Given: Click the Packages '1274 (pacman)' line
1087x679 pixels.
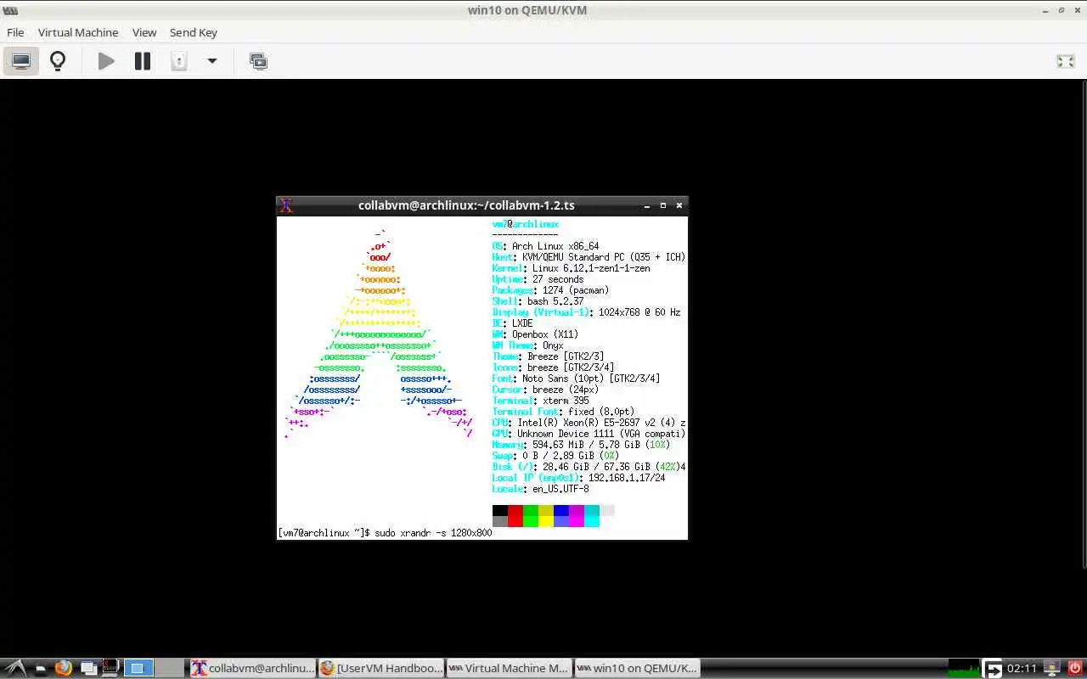Looking at the screenshot, I should [x=550, y=290].
